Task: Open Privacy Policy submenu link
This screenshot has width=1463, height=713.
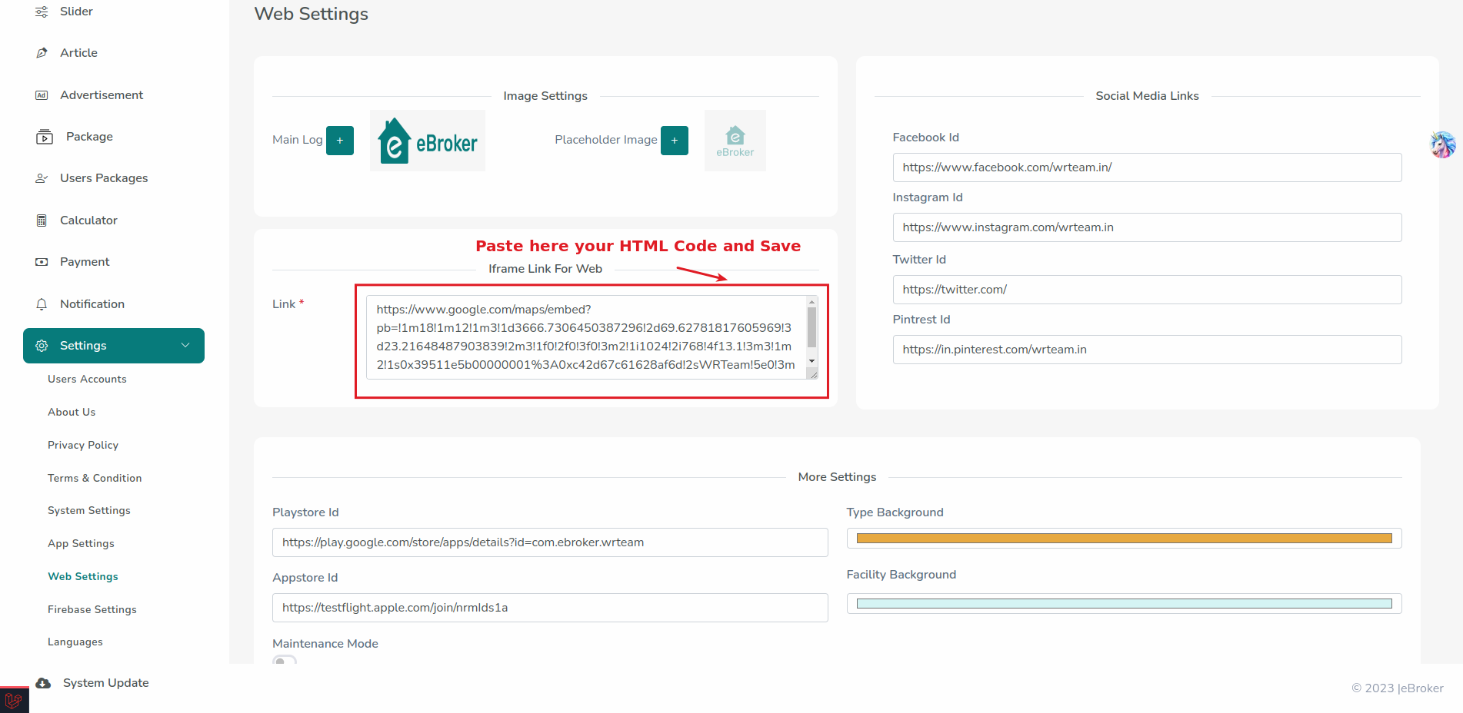Action: click(x=83, y=446)
